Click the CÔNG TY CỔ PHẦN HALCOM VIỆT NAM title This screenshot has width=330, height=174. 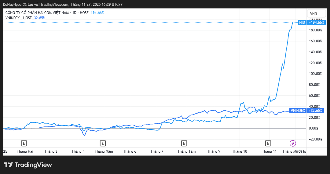point(37,13)
